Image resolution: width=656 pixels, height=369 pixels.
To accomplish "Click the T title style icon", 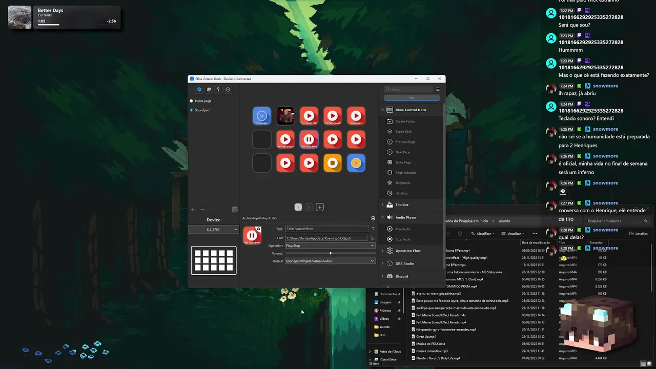I will [373, 229].
